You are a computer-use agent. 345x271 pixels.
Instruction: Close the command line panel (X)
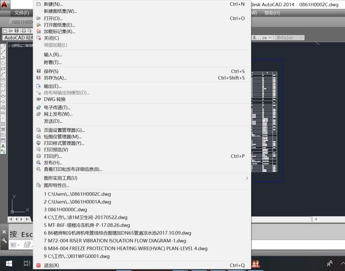4,232
